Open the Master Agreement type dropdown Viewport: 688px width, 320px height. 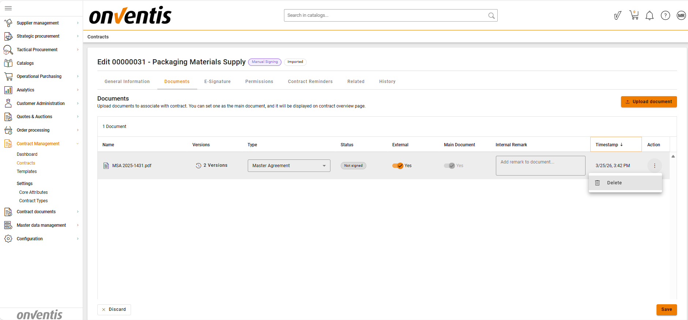[289, 166]
